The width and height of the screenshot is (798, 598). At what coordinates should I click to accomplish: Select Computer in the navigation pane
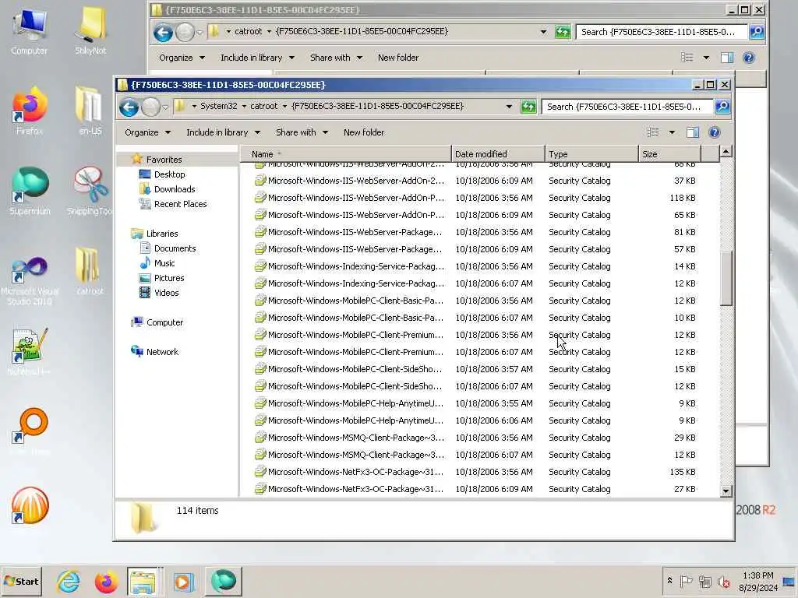tap(164, 322)
